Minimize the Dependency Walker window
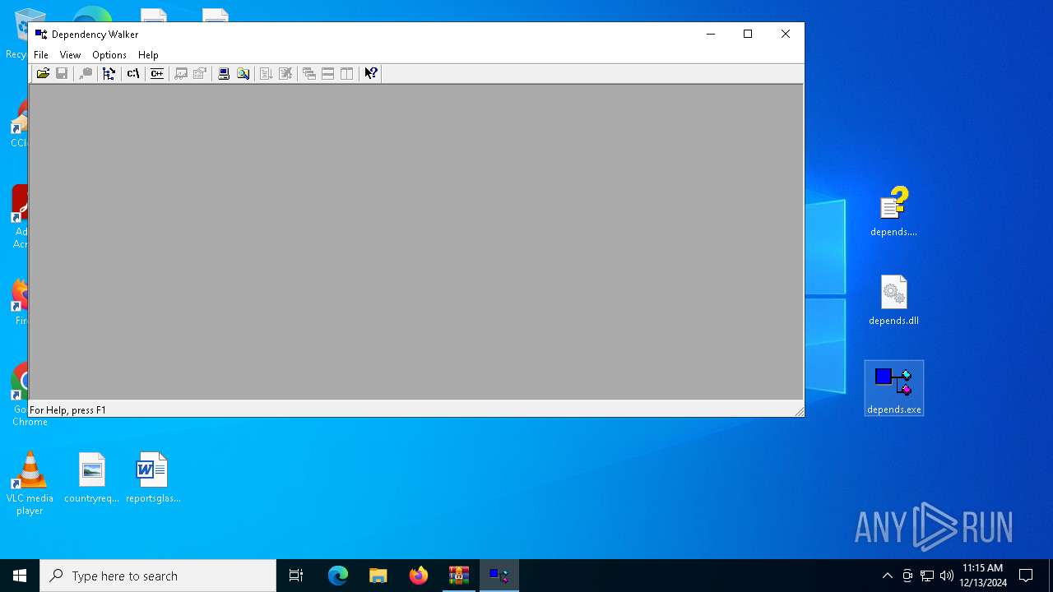Viewport: 1053px width, 592px height. [711, 35]
